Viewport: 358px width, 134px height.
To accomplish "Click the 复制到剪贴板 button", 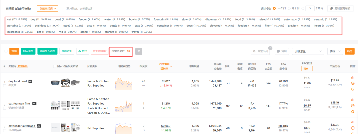I will tap(340, 9).
